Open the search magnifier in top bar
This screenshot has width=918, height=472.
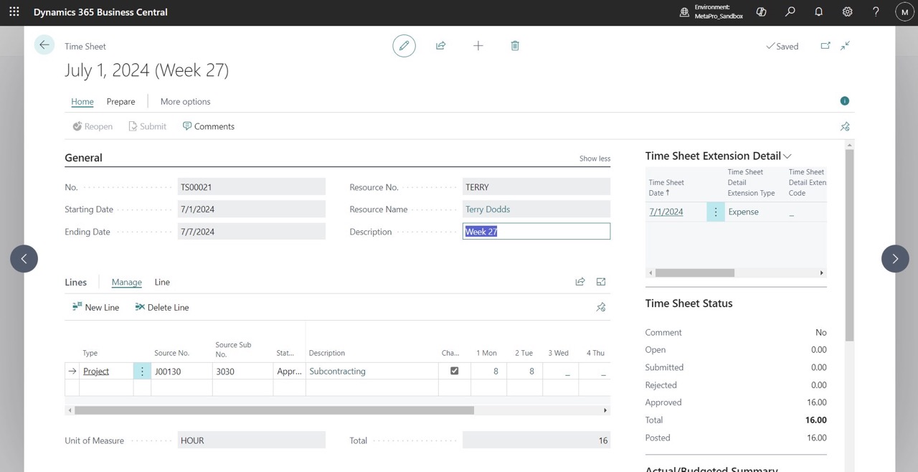click(790, 12)
